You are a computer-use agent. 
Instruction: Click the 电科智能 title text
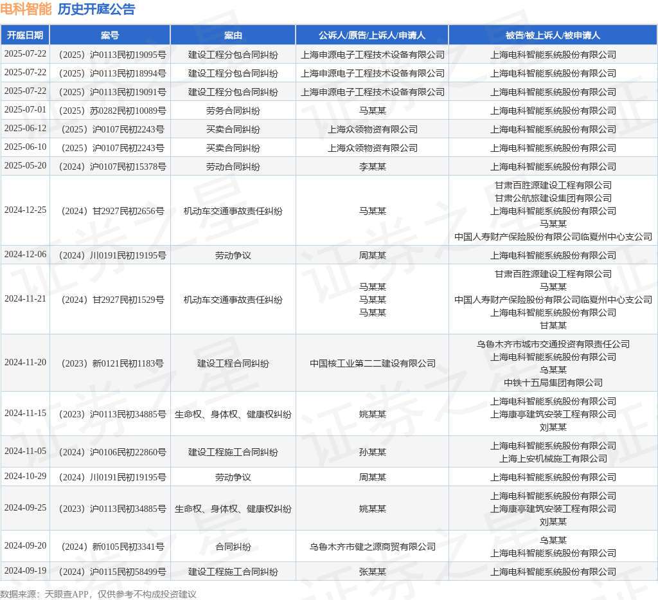(26, 9)
